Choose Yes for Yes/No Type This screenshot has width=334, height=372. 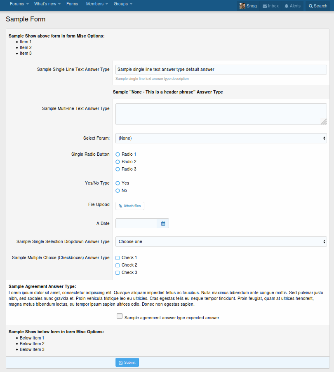(x=118, y=183)
